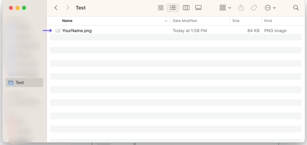Viewport: 307px width, 145px height.
Task: Select the list view mode
Action: [x=173, y=8]
